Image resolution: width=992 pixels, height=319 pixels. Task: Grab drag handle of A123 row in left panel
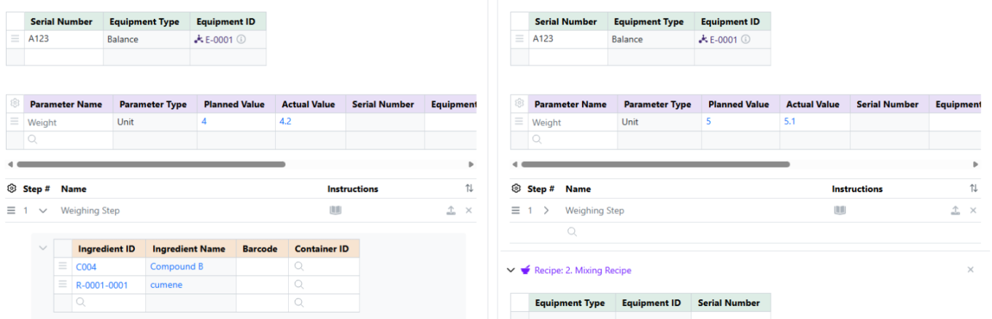15,39
